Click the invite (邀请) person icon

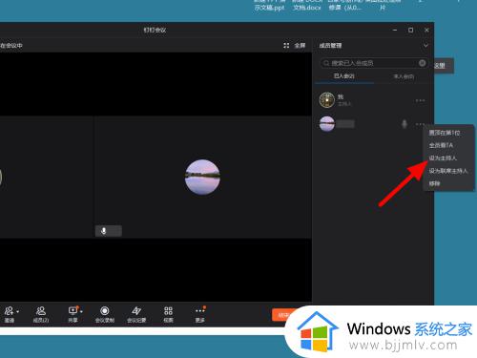[x=9, y=310]
